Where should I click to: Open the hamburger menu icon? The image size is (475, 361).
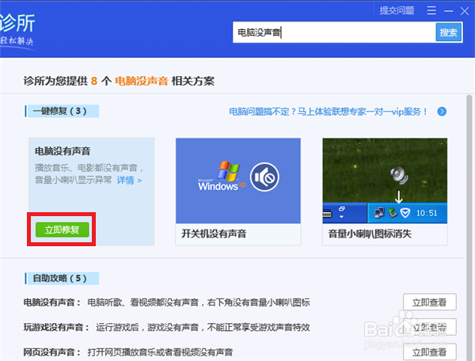click(x=431, y=10)
